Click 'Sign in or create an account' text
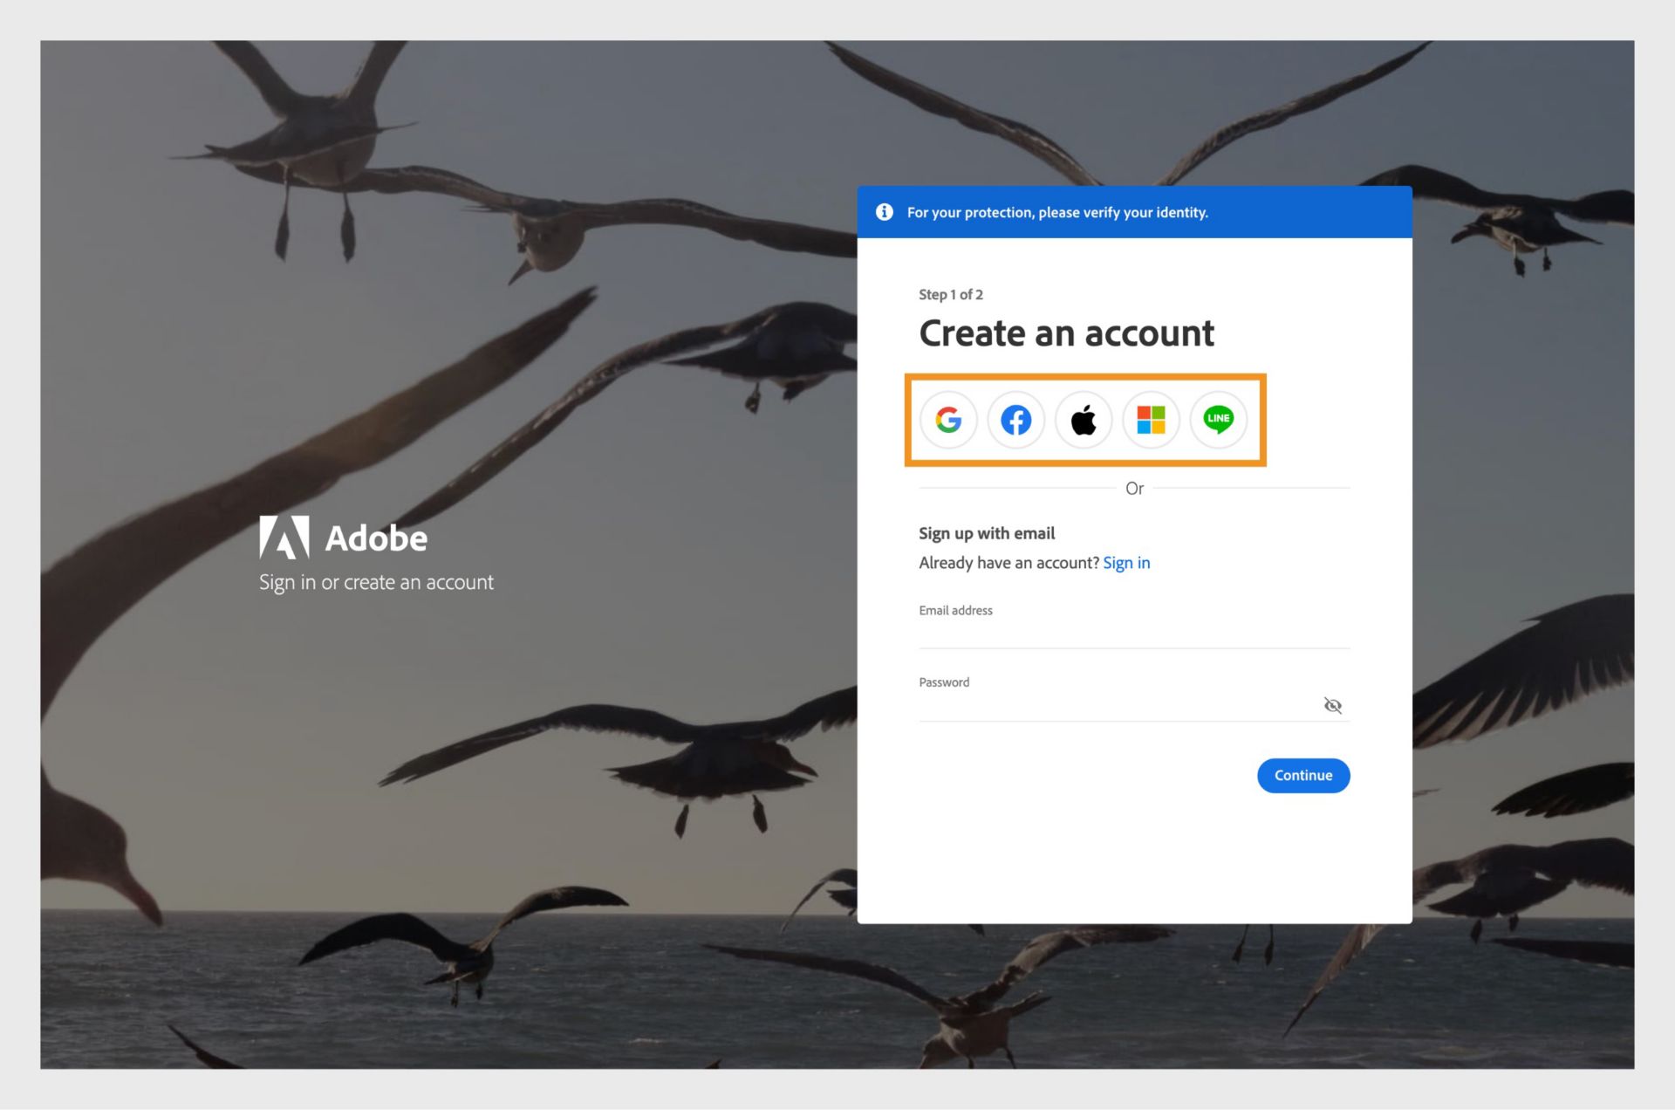1675x1110 pixels. coord(376,582)
